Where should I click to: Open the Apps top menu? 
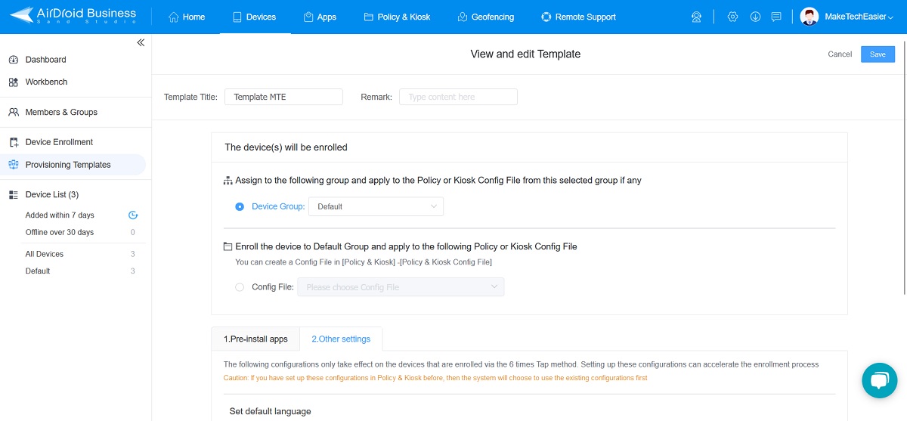pyautogui.click(x=320, y=17)
